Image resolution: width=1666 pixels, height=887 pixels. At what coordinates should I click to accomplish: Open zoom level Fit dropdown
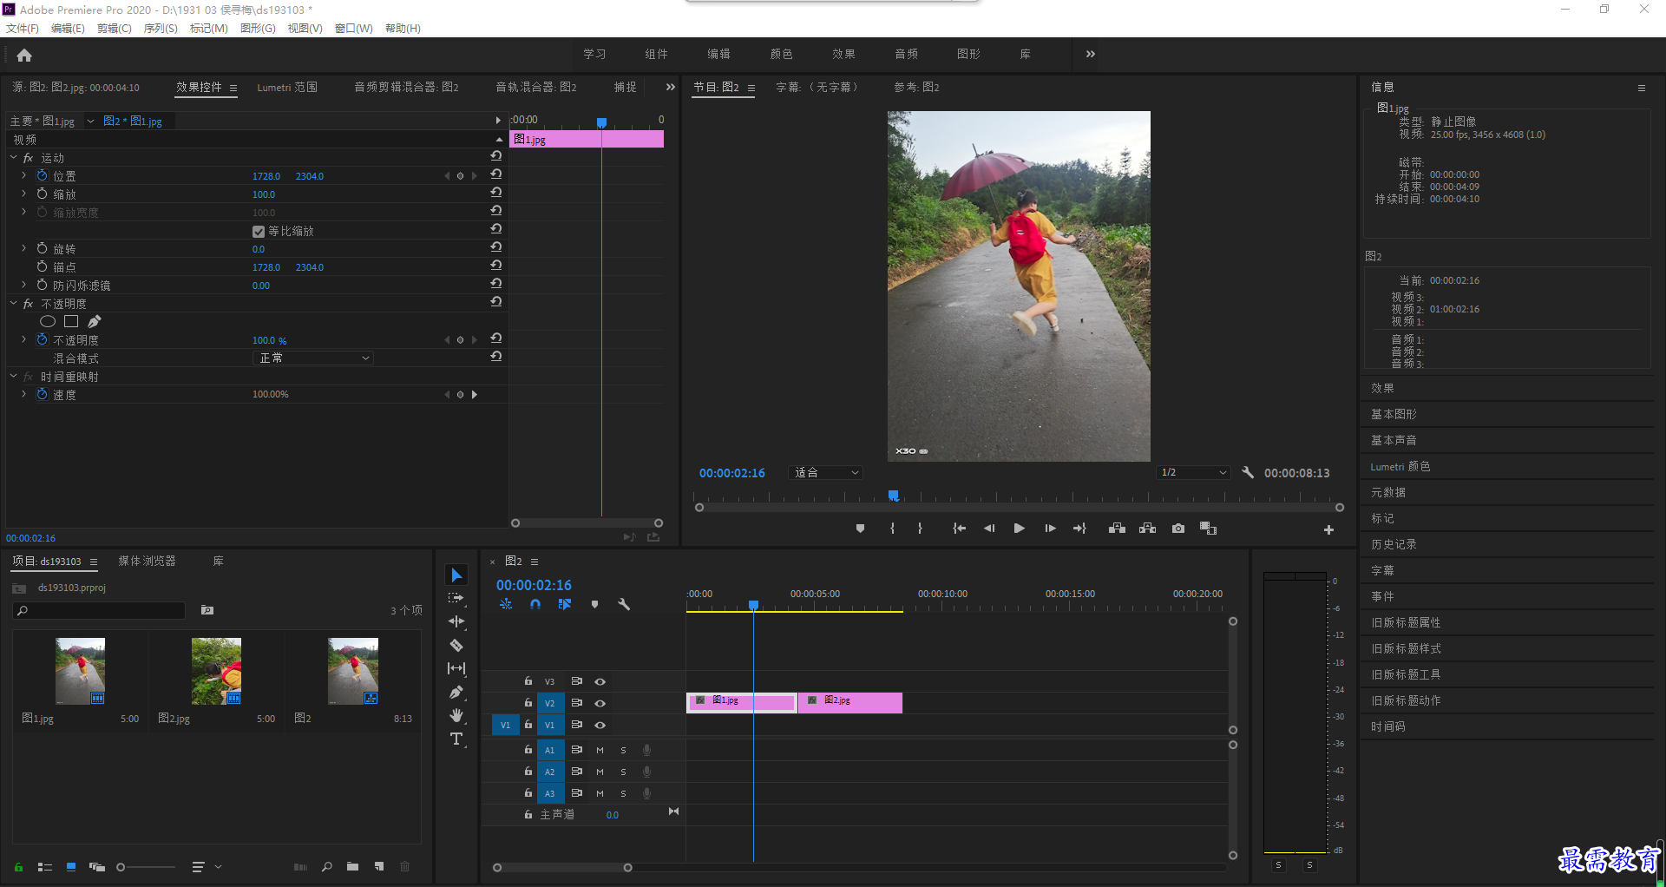point(825,473)
